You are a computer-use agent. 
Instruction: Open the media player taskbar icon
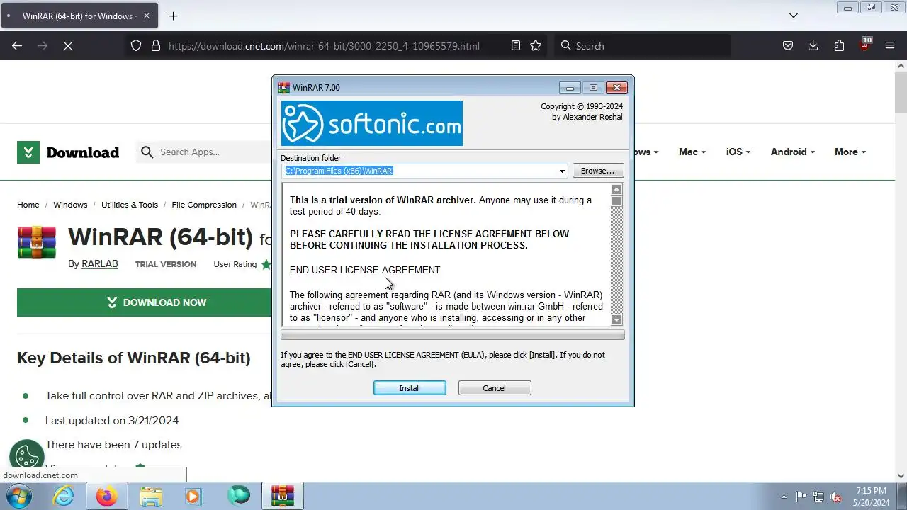pos(193,497)
